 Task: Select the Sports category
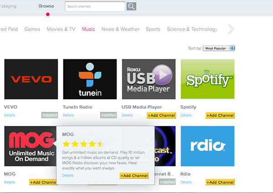[153, 29]
